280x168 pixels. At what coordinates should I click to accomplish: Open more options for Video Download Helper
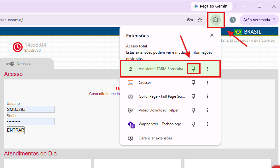(207, 110)
